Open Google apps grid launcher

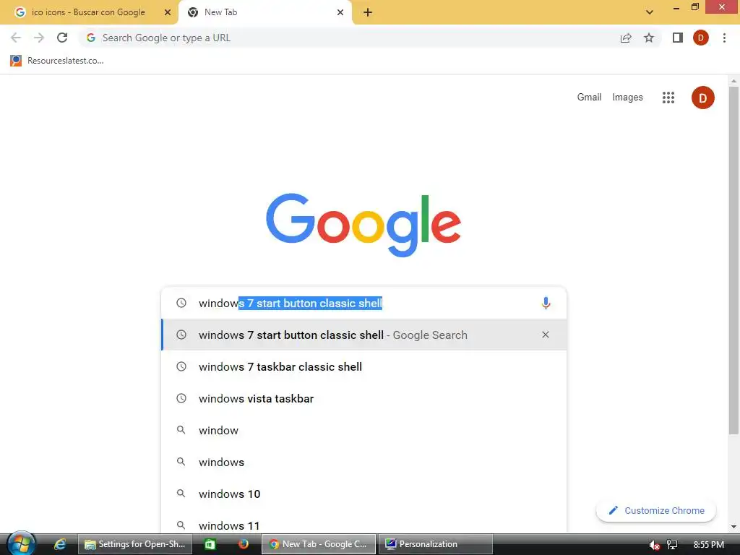pos(668,98)
